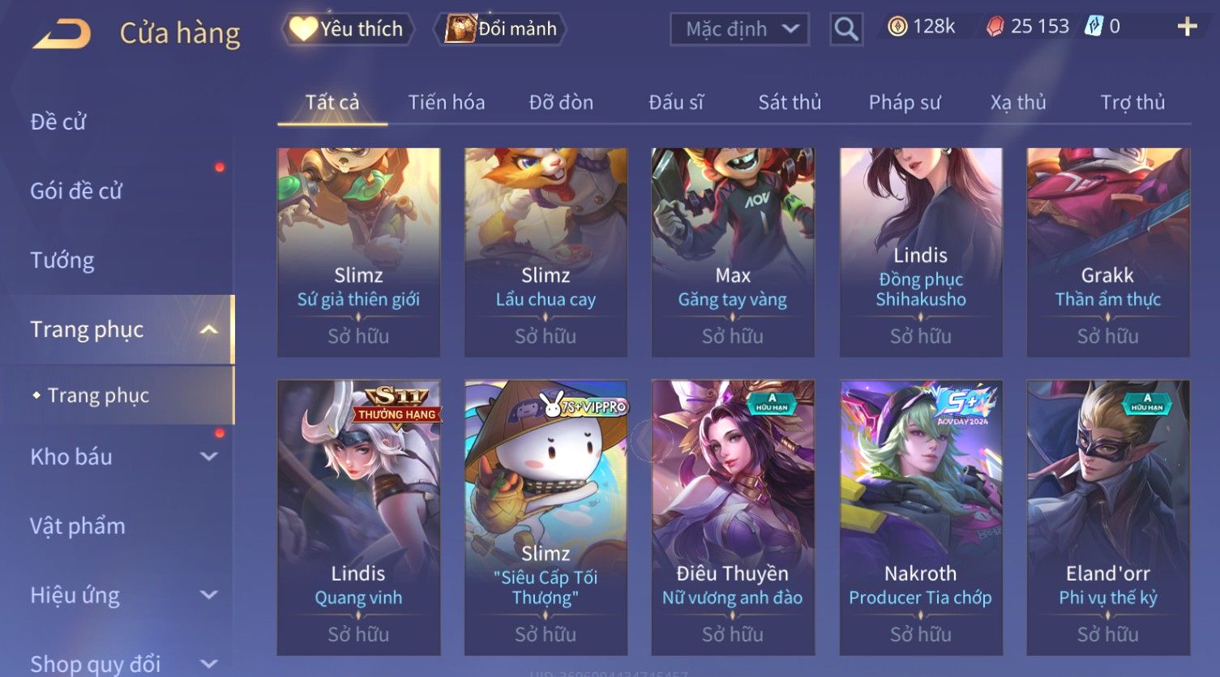The width and height of the screenshot is (1220, 677).
Task: Open the Mặc định sort dropdown
Action: 739,30
